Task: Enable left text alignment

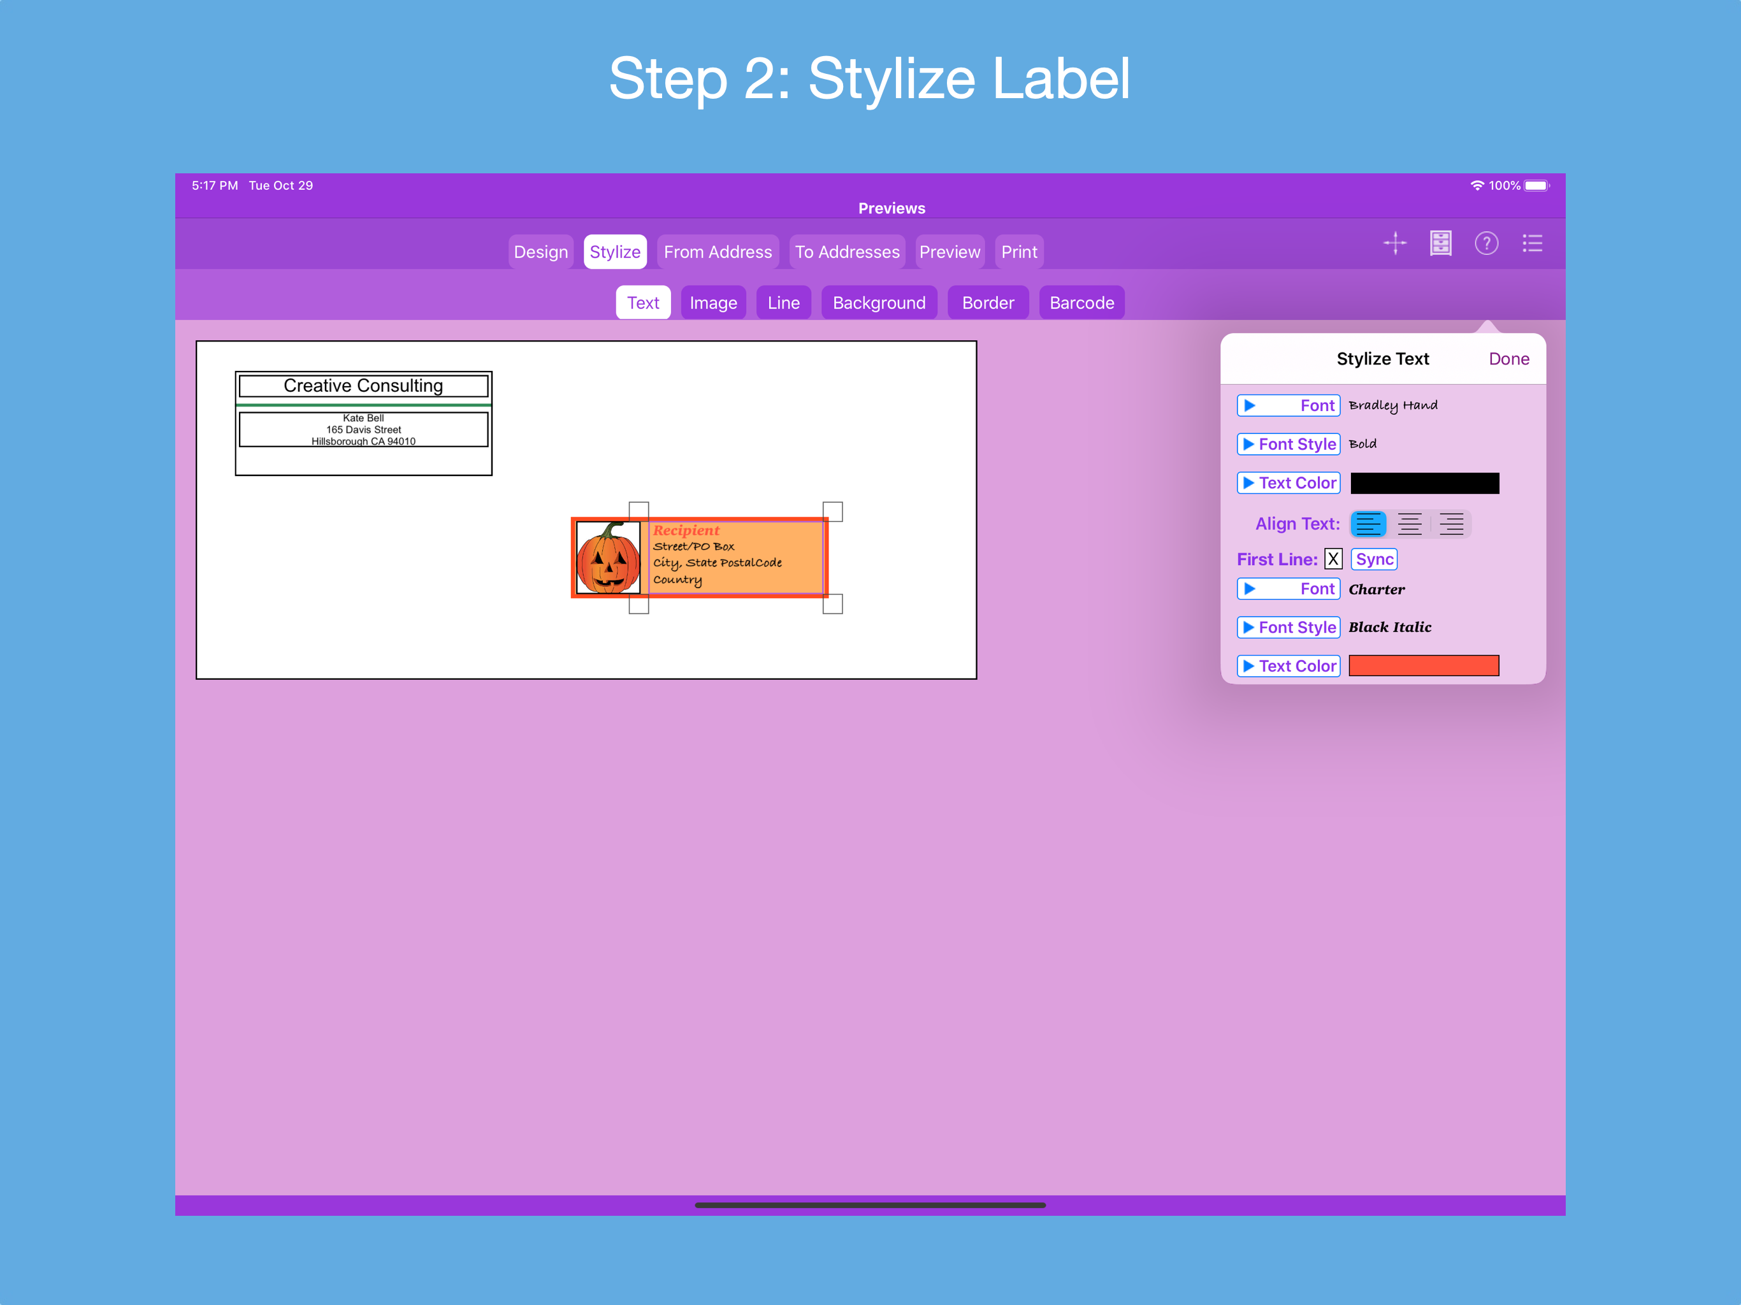Action: 1368,523
